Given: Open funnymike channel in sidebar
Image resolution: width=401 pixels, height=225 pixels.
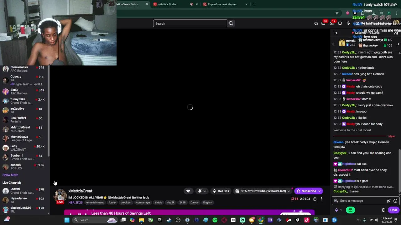Looking at the screenshot, I should [x=24, y=101].
